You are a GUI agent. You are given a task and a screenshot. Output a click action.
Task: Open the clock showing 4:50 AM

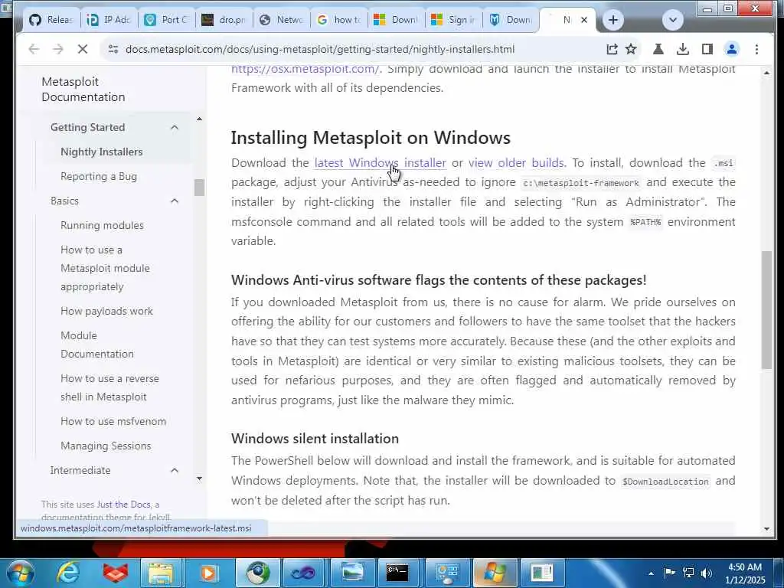(746, 573)
